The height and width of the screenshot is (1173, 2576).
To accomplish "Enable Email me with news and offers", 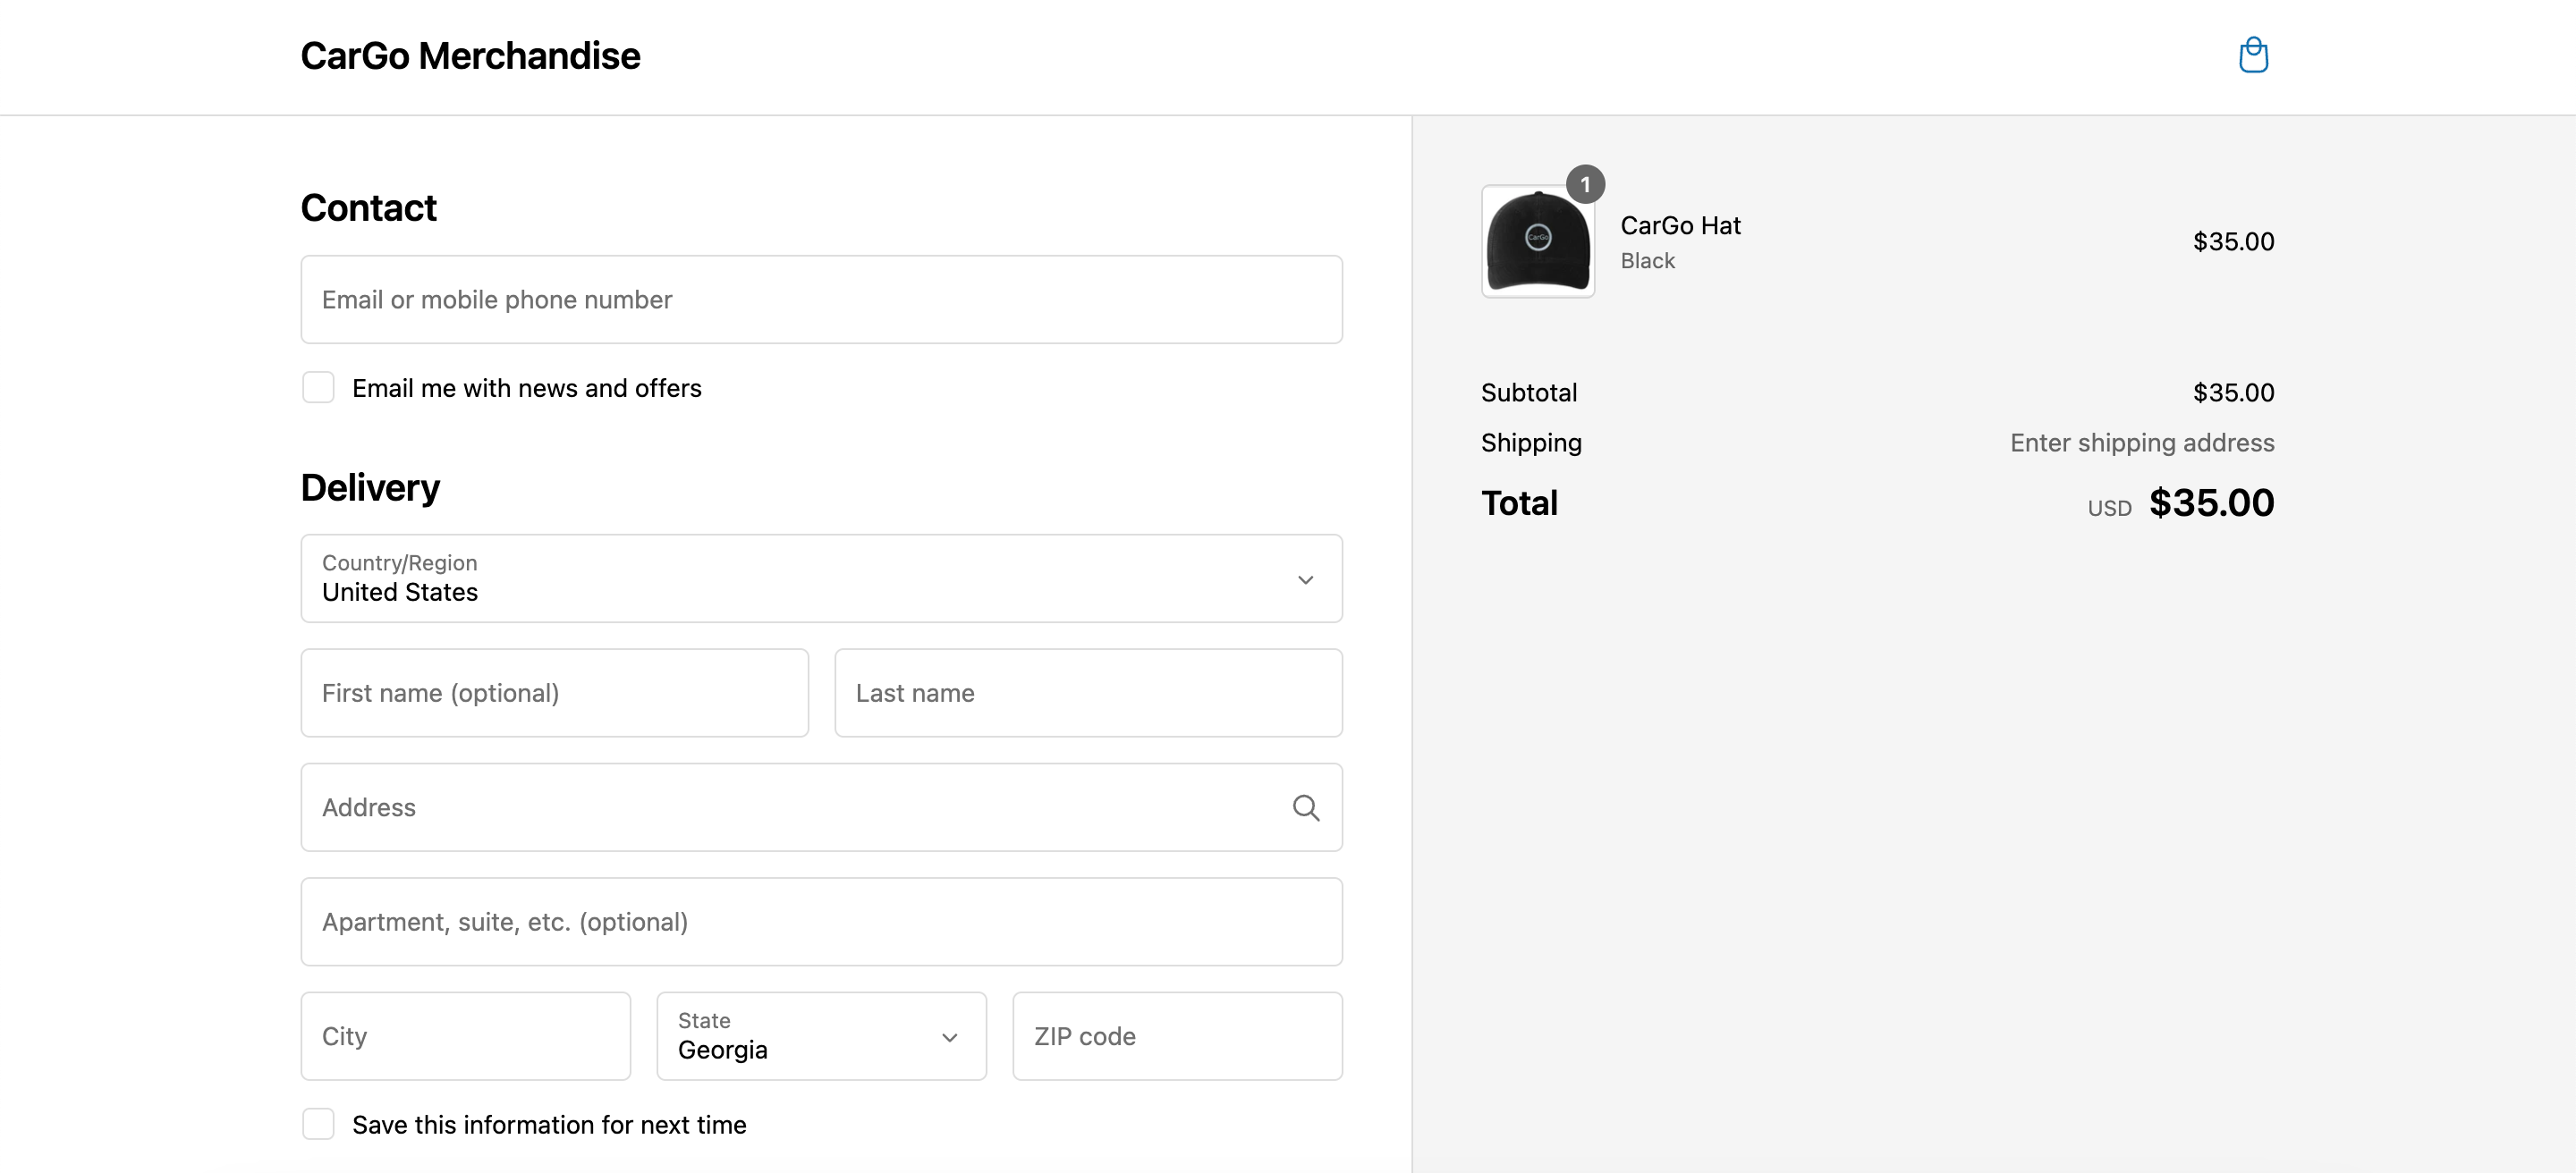I will 318,388.
